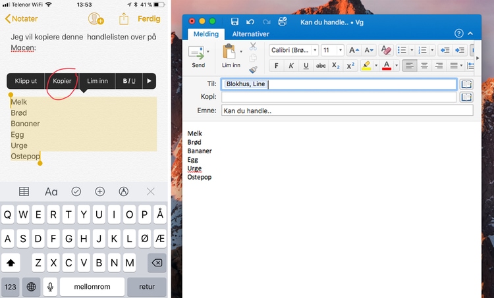The width and height of the screenshot is (494, 298).
Task: Click the red font color swatch
Action: [387, 66]
